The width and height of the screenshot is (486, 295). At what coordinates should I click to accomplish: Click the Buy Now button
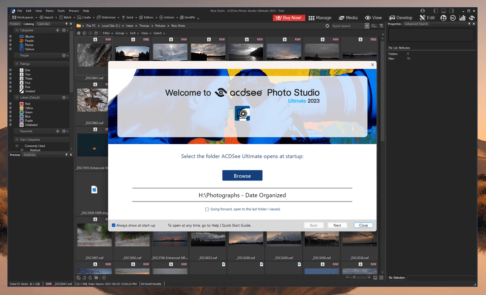(289, 17)
